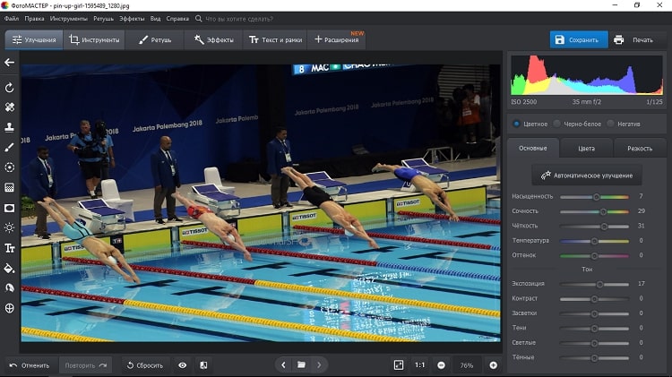Select the rotate tool in left sidebar

click(10, 88)
